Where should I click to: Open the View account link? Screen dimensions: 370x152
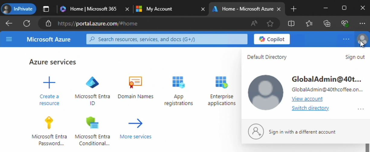307,99
